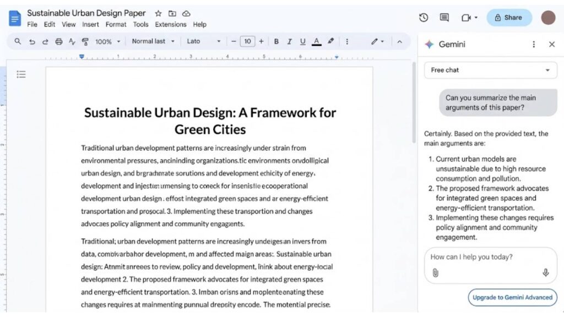The image size is (564, 317).
Task: Open the Google Docs home icon
Action: coord(15,18)
